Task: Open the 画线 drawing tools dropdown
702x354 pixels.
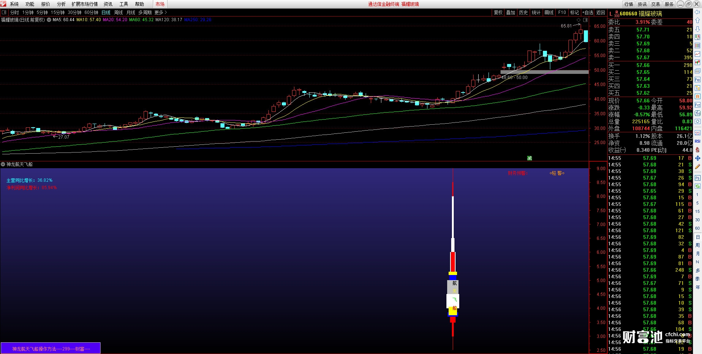Action: click(549, 12)
